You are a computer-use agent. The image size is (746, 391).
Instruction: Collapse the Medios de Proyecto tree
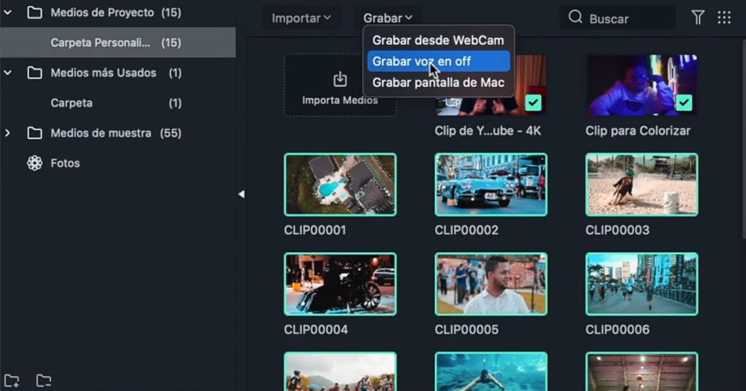coord(8,12)
